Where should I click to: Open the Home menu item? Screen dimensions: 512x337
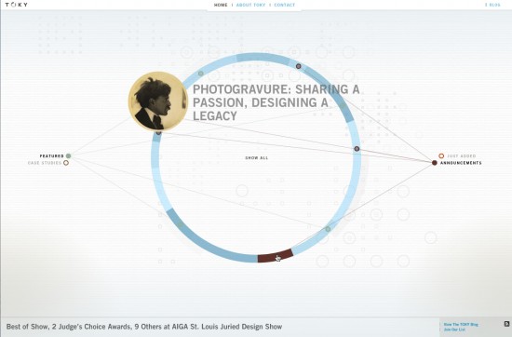pos(221,5)
